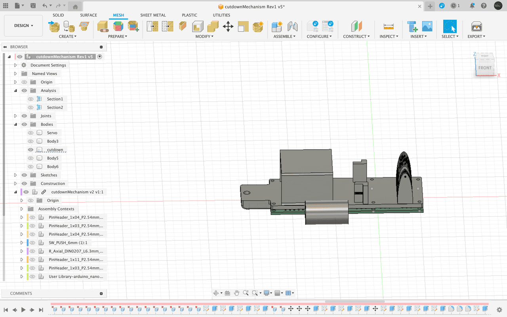This screenshot has height=317, width=507.
Task: Show the Servo body via eye icon
Action: (x=30, y=133)
